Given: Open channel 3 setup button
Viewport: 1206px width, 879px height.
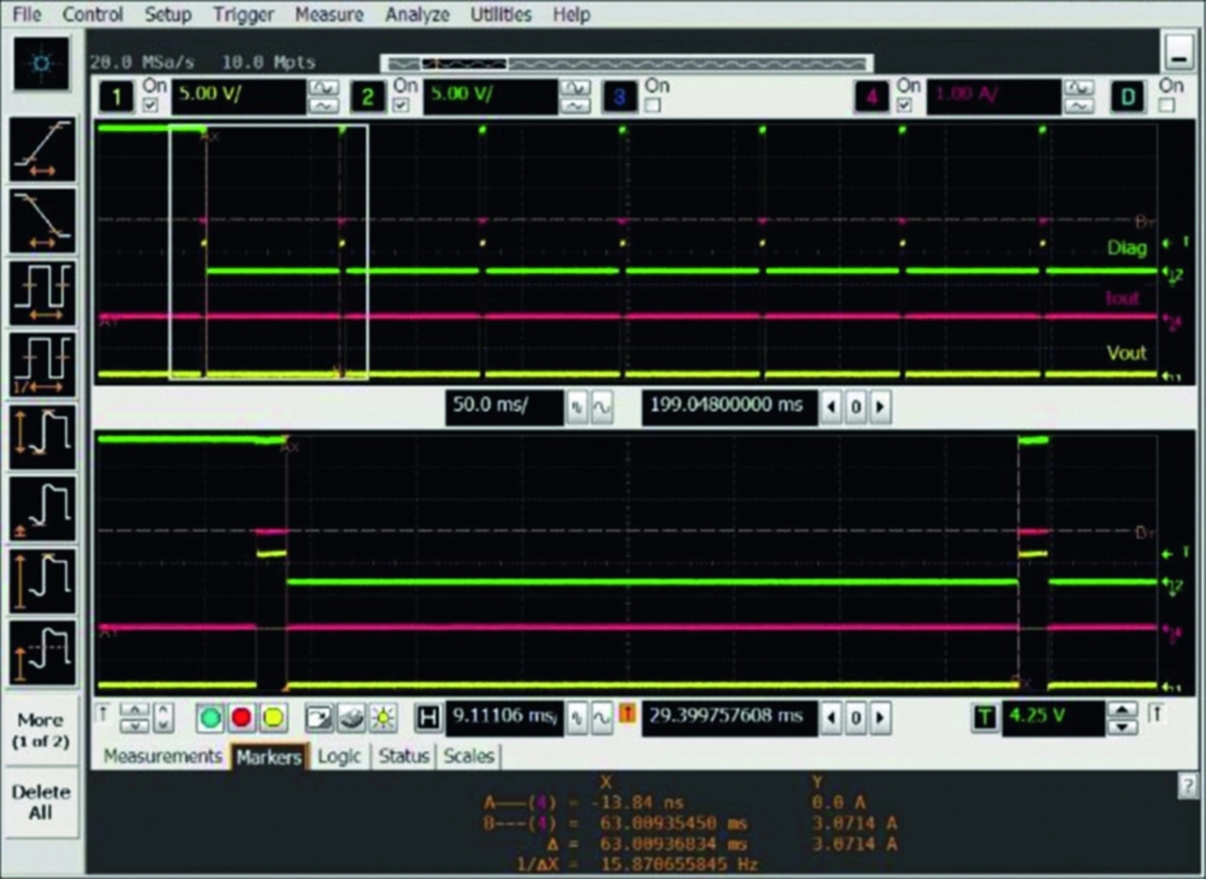Looking at the screenshot, I should coord(620,97).
